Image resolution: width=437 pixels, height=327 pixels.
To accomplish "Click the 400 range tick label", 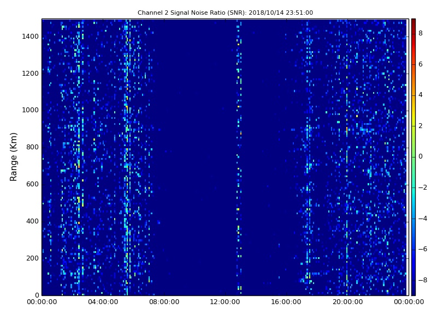I will (32, 221).
